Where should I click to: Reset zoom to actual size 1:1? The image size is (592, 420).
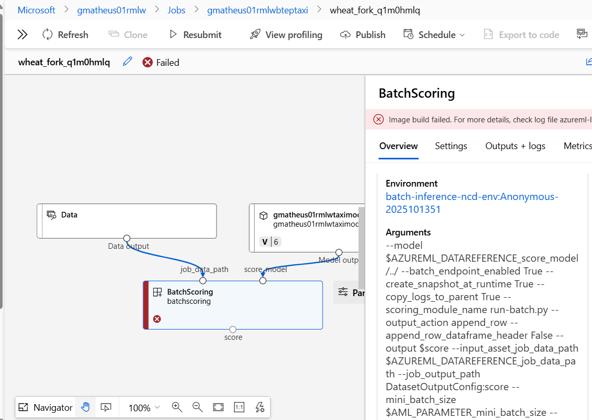click(239, 407)
